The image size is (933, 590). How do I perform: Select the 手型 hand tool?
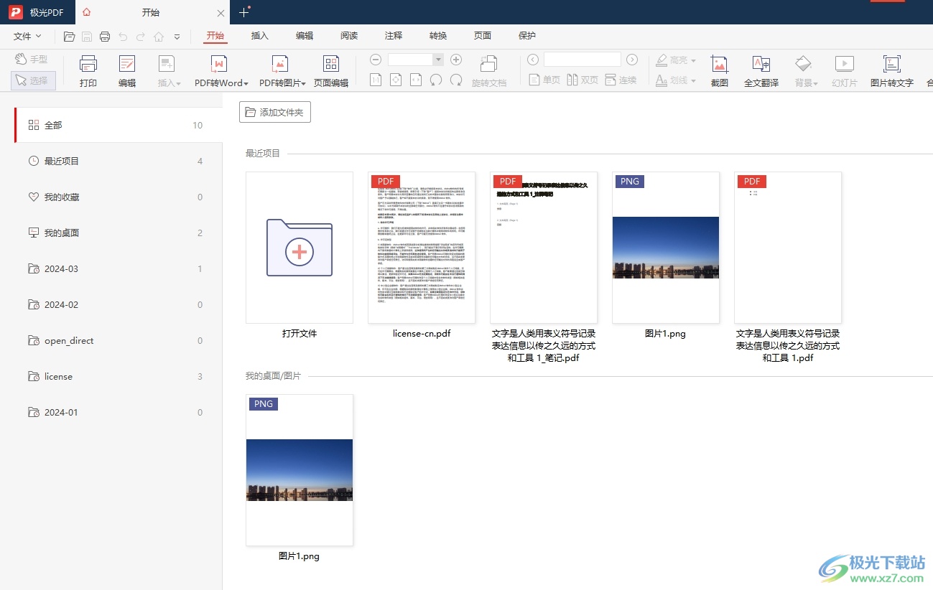[x=32, y=60]
